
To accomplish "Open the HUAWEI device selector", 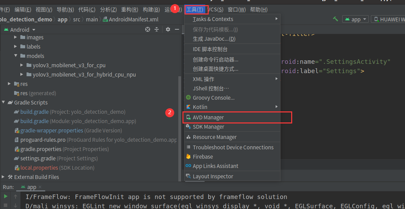I will click(x=388, y=19).
